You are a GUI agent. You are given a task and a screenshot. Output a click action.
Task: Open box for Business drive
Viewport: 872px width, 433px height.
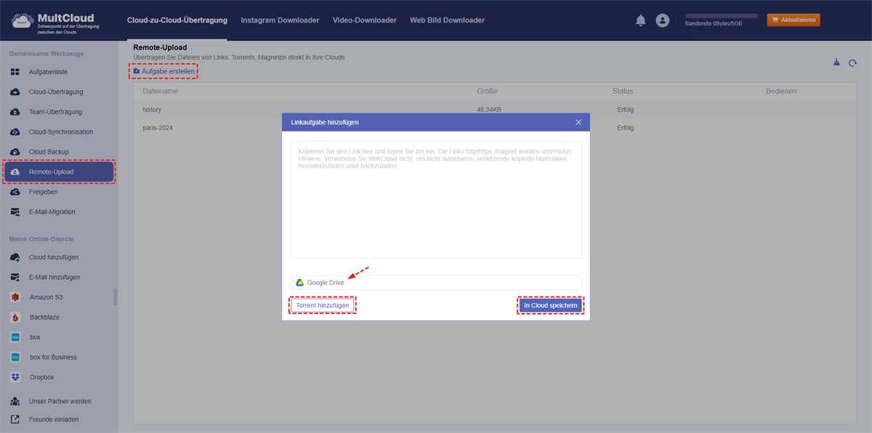[x=53, y=357]
